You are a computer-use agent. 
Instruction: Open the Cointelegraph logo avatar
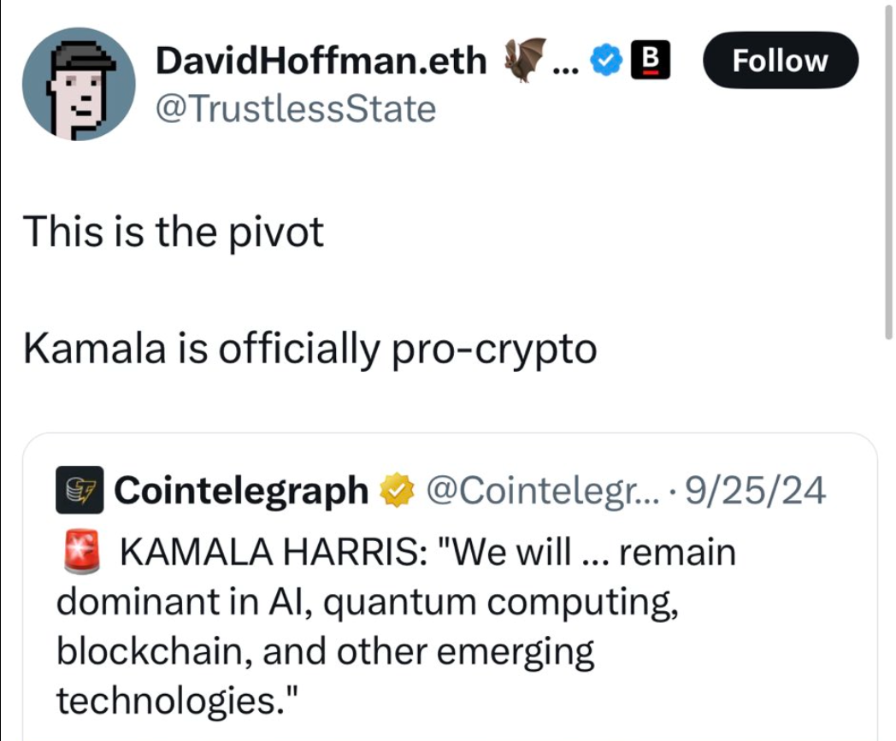(80, 490)
